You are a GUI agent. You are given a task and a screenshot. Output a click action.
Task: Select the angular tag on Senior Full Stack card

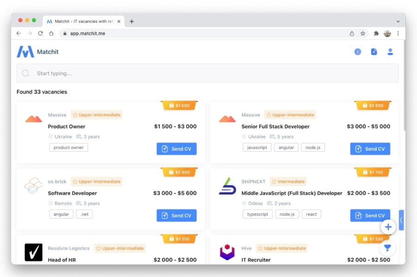[x=286, y=147]
